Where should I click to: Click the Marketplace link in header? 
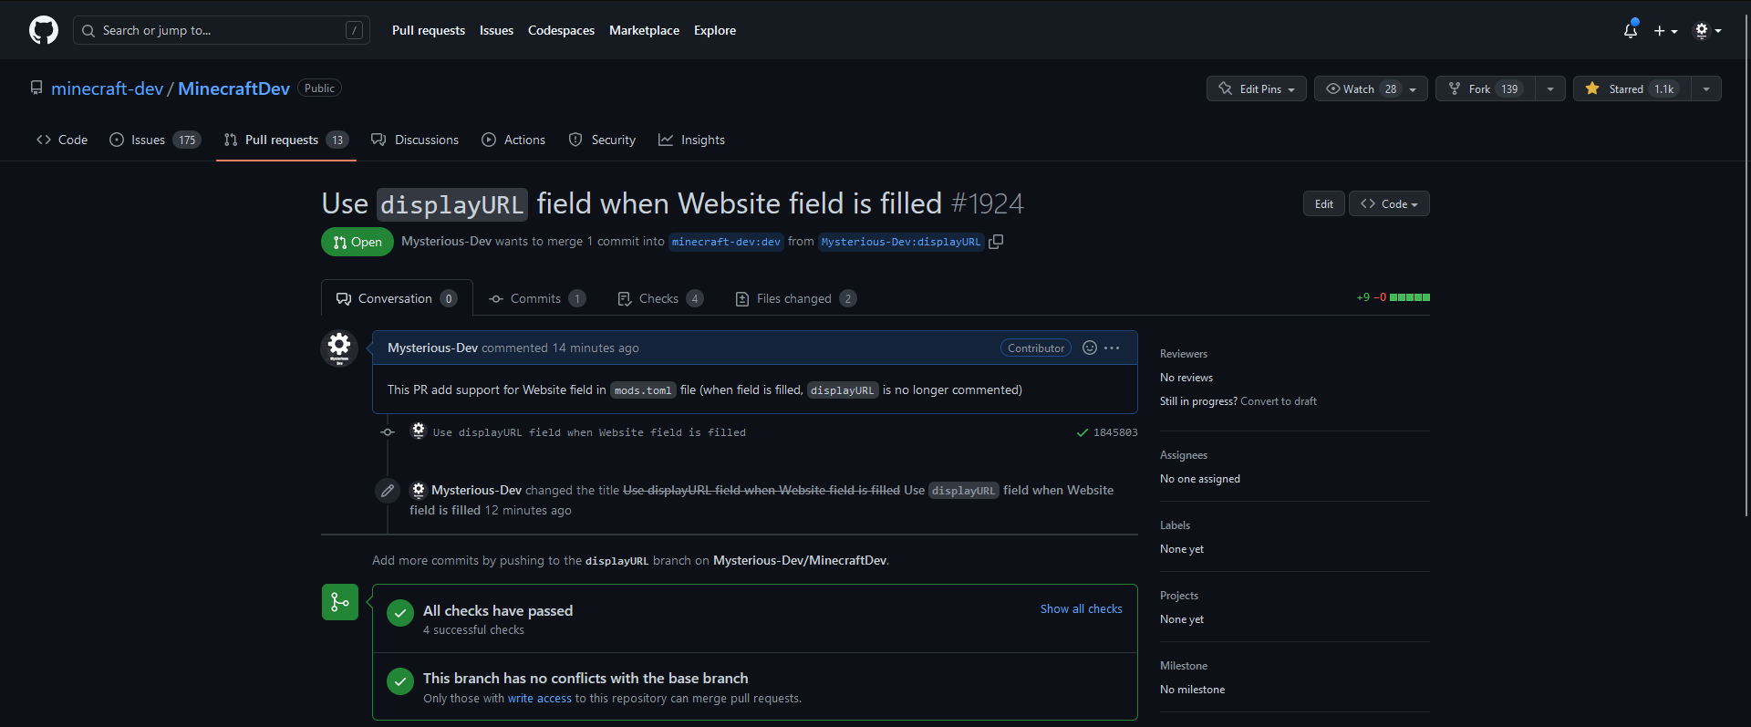(x=644, y=30)
